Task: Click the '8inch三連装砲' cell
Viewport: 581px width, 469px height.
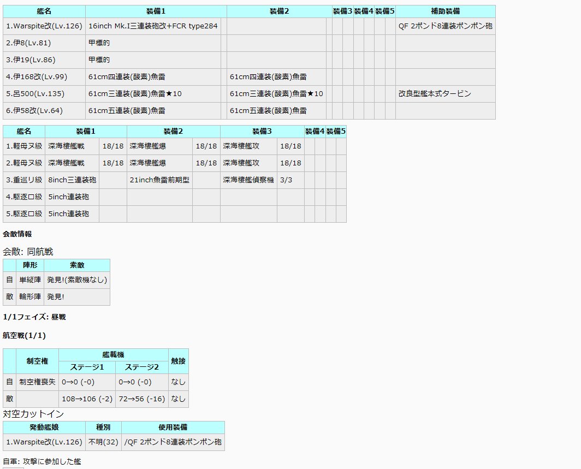Action: [x=72, y=180]
